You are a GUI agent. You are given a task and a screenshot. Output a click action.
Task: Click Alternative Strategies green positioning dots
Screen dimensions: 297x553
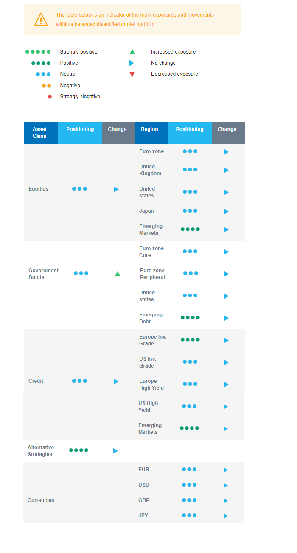pos(78,450)
